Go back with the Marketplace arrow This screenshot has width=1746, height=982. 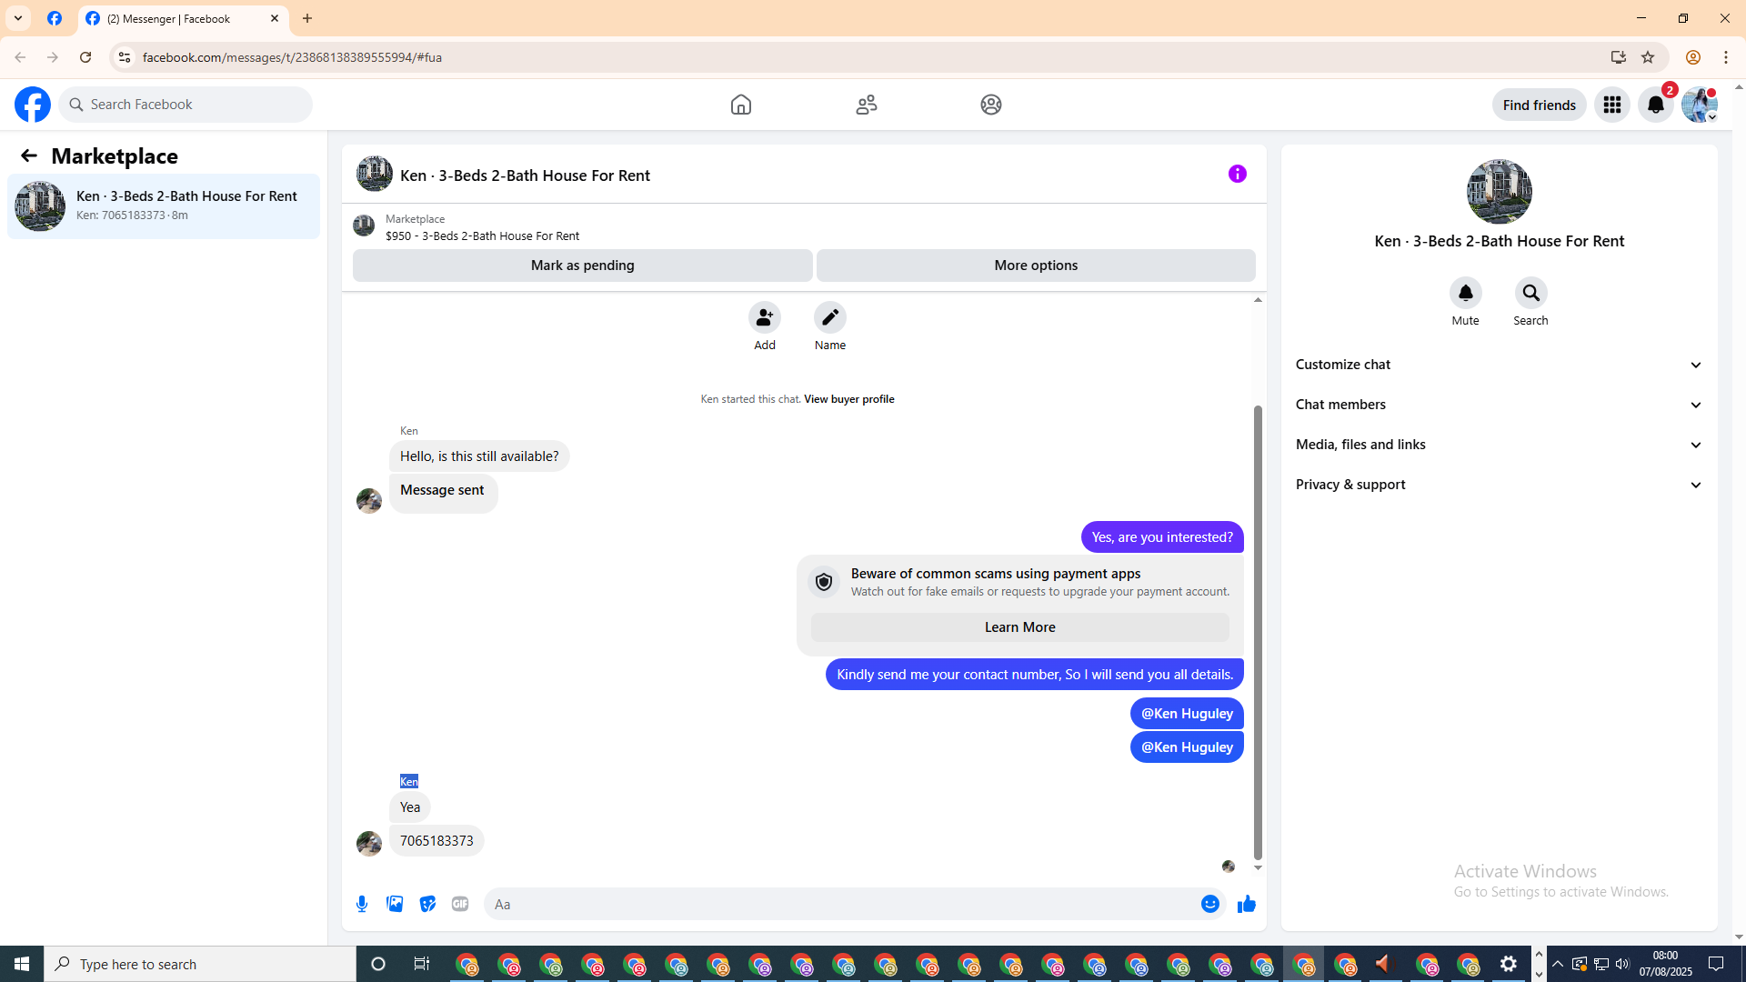click(29, 155)
